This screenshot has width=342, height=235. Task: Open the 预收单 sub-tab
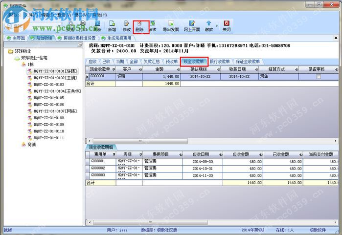[x=172, y=62]
